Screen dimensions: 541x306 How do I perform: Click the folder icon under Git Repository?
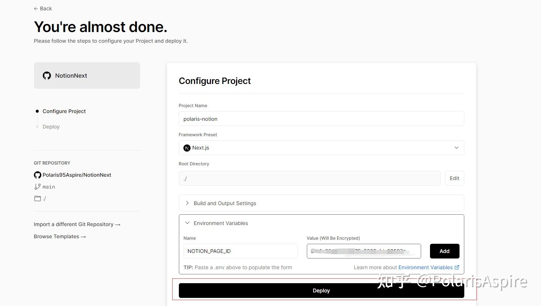[38, 198]
